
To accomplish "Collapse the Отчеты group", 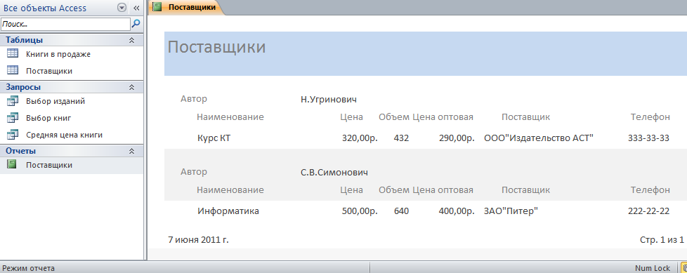I will tap(131, 151).
